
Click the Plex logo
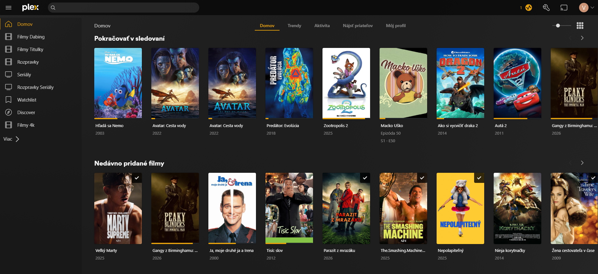[x=30, y=8]
